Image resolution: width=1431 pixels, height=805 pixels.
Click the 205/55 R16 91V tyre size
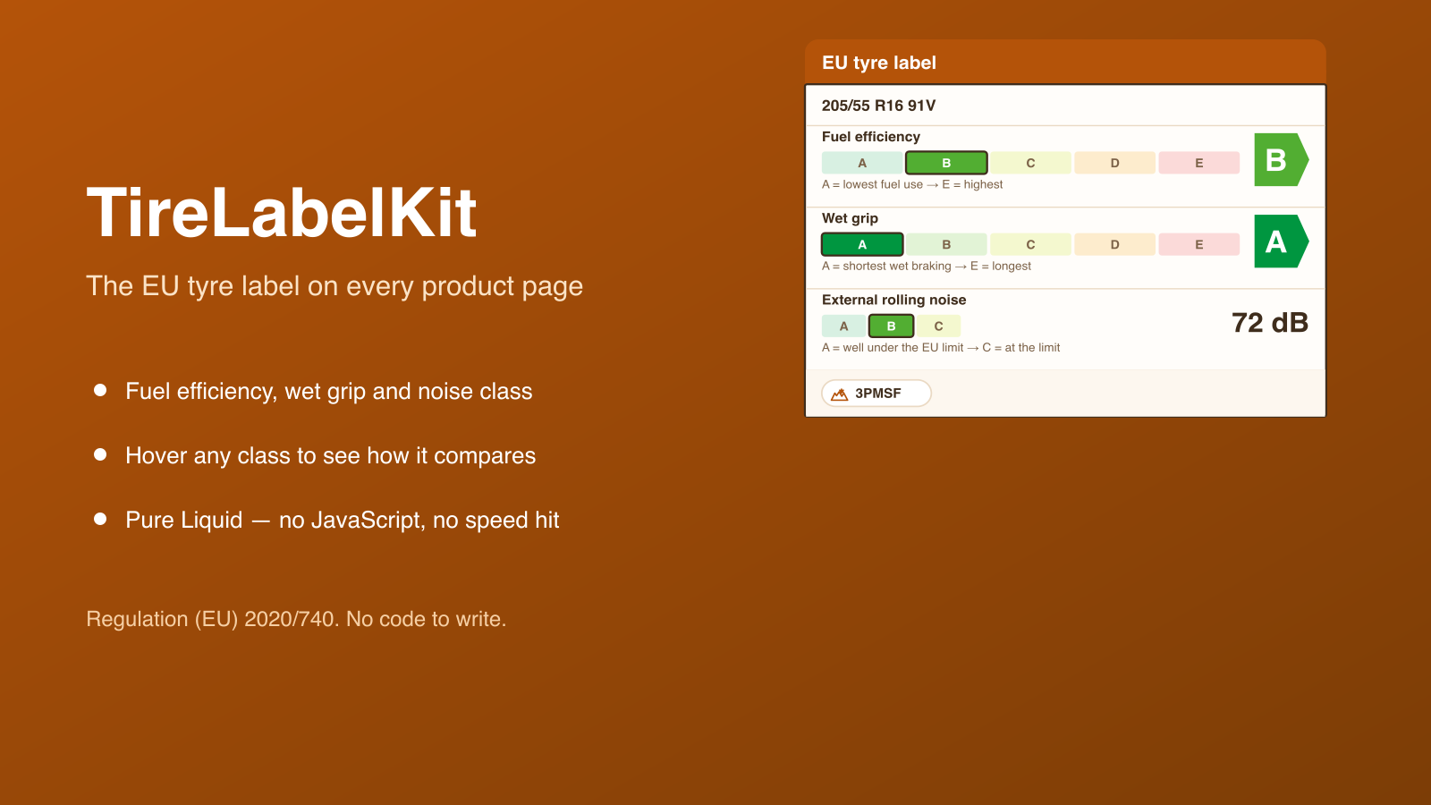coord(879,106)
